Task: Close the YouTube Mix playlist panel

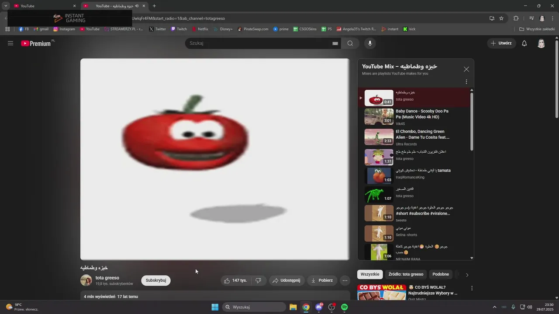Action: 466,69
